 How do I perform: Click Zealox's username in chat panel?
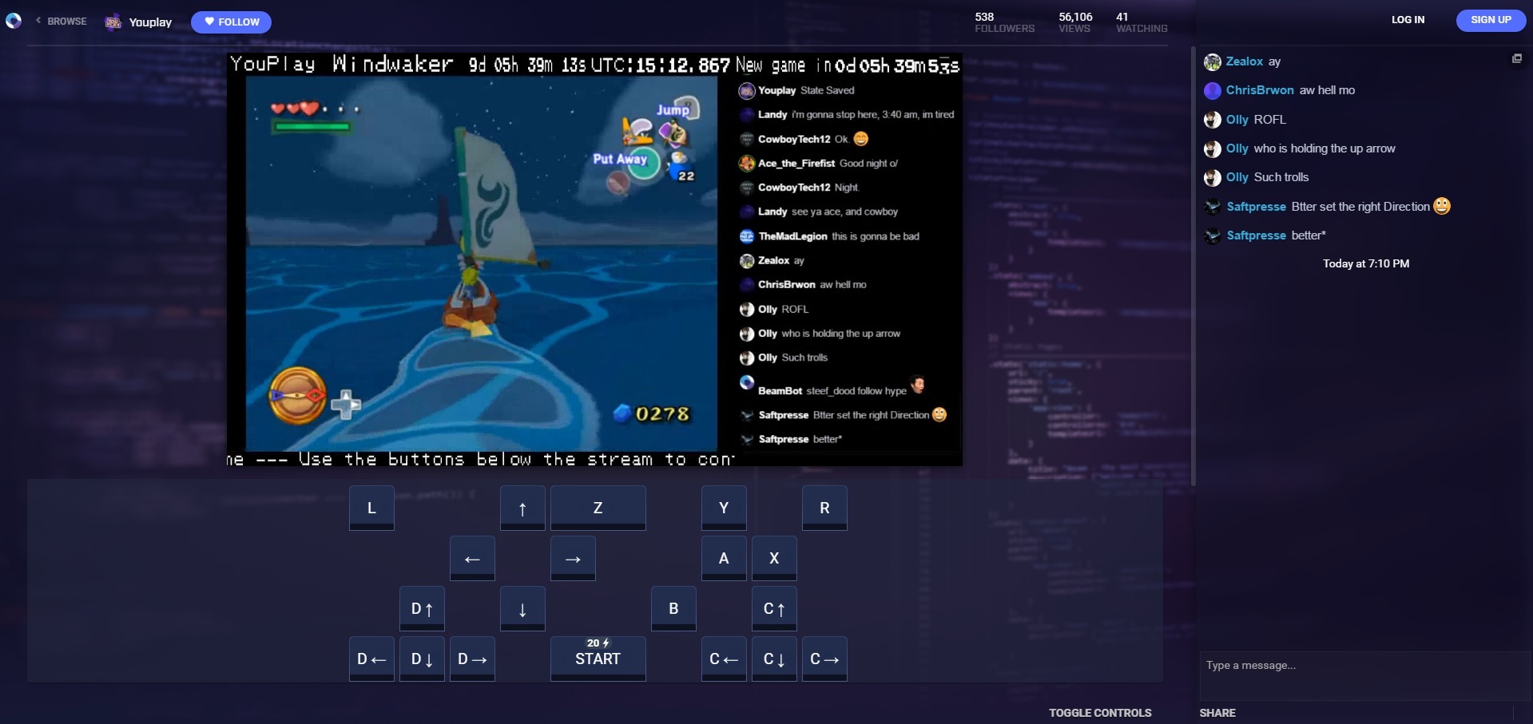[x=1244, y=61]
